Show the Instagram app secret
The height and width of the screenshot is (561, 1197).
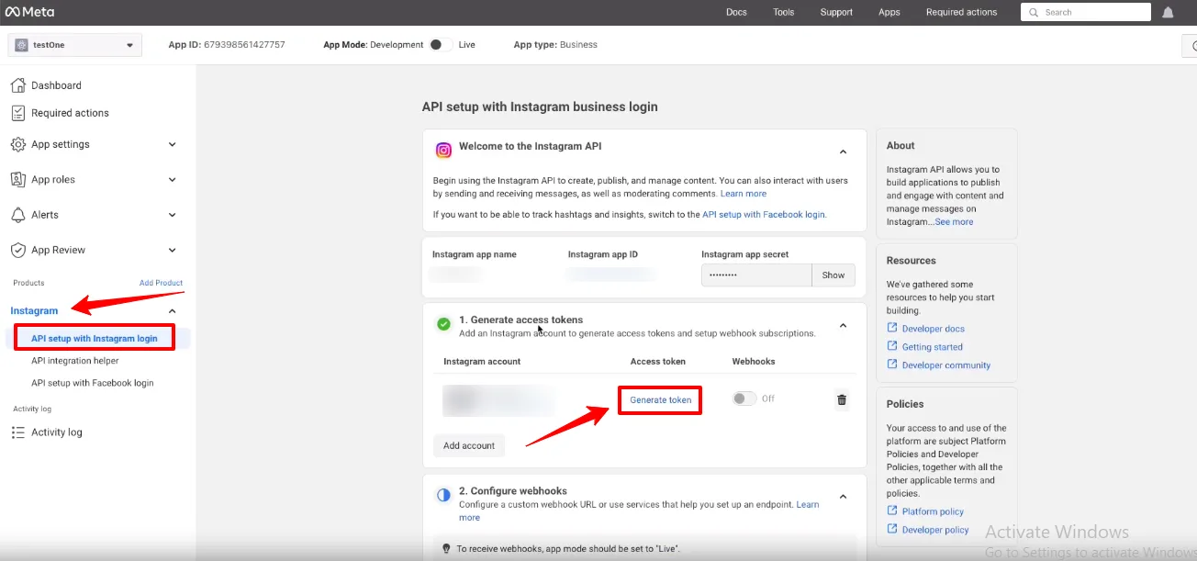[x=833, y=275]
